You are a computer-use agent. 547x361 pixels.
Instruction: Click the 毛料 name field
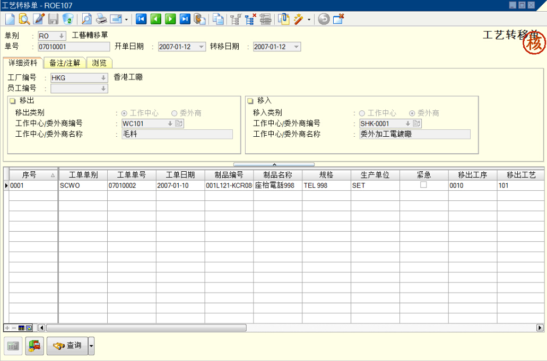(x=177, y=134)
